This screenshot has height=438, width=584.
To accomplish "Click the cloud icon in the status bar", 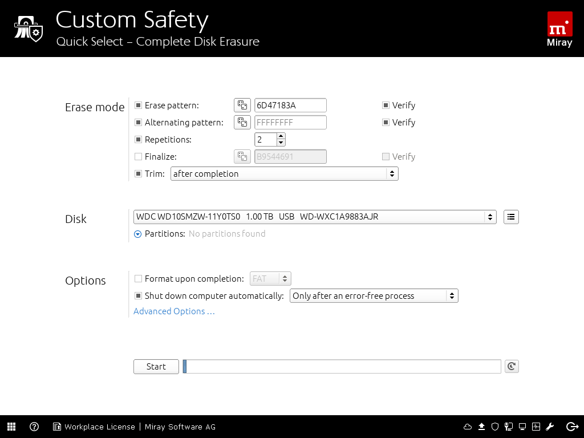I will click(x=468, y=427).
